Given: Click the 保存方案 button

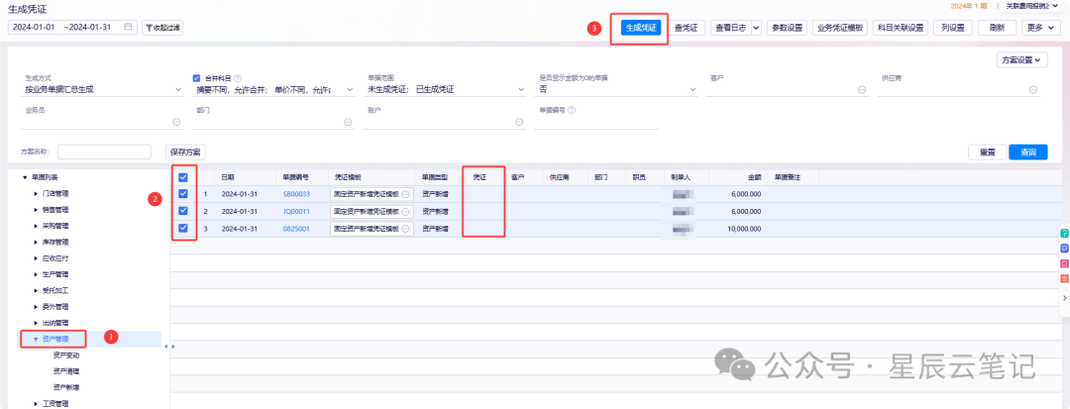Looking at the screenshot, I should point(186,152).
